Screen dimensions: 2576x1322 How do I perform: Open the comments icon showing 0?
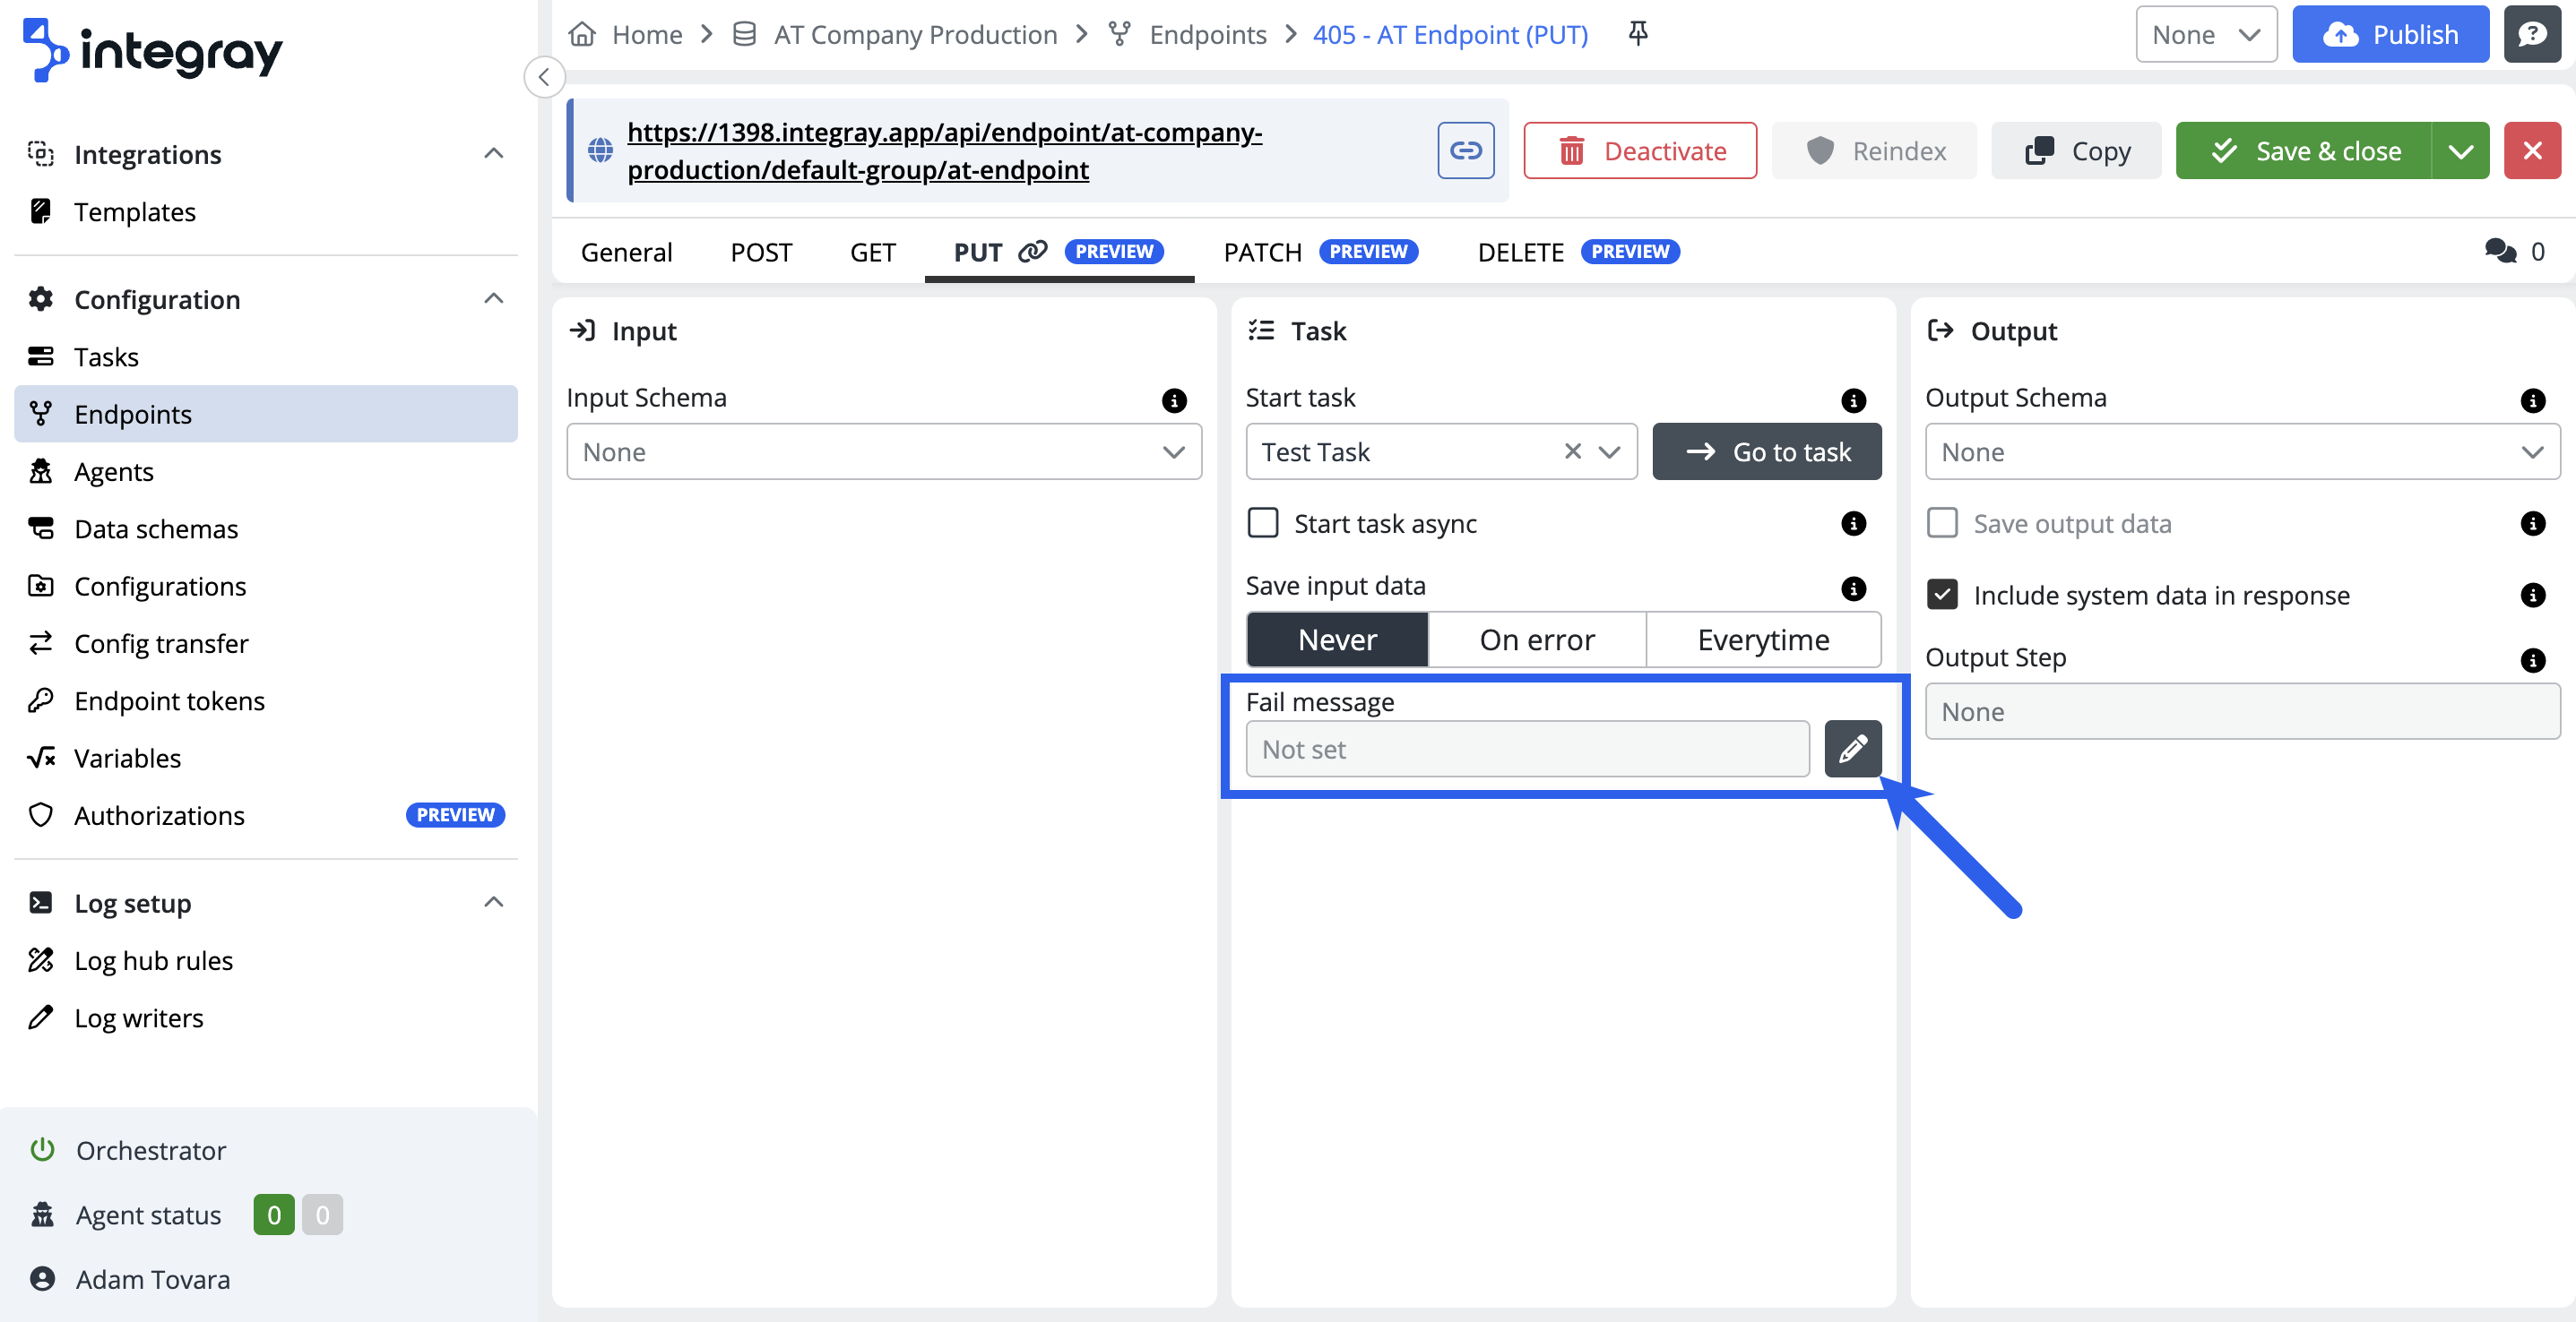(2500, 252)
